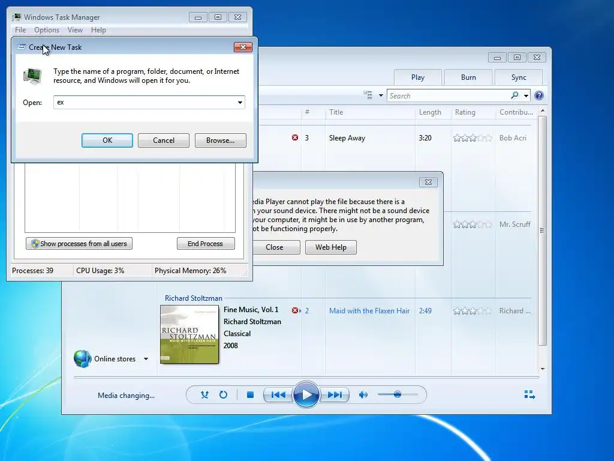The height and width of the screenshot is (461, 614).
Task: Click Web Help in error dialog
Action: (x=331, y=247)
